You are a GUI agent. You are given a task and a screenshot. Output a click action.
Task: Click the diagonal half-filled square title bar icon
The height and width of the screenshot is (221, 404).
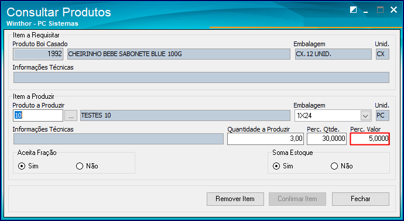point(353,10)
